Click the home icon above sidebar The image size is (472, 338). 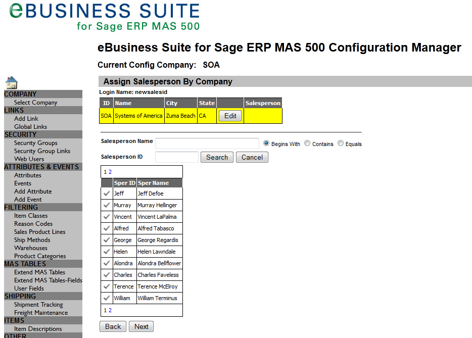11,82
